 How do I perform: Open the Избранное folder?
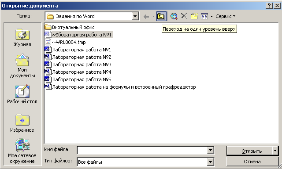point(22,123)
